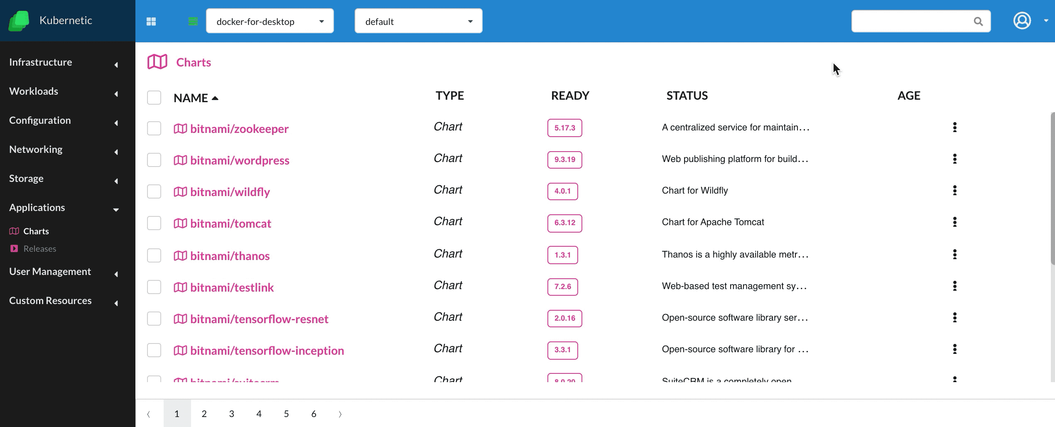Check the box for bitnami/wildfly

[154, 191]
